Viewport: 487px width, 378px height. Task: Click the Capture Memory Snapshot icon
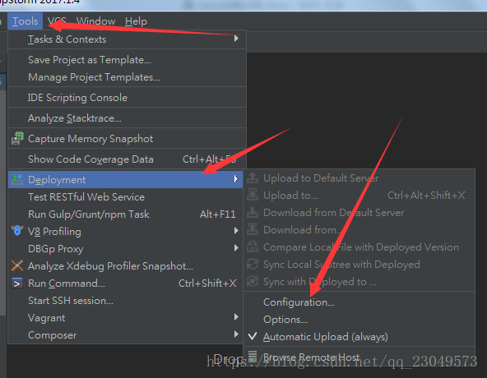pos(17,138)
